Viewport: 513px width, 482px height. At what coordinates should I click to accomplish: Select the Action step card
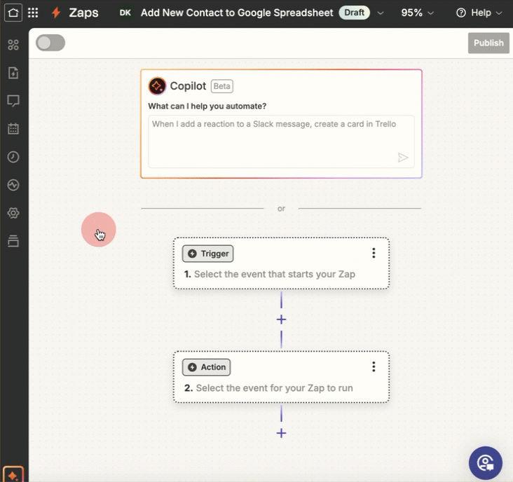[281, 387]
